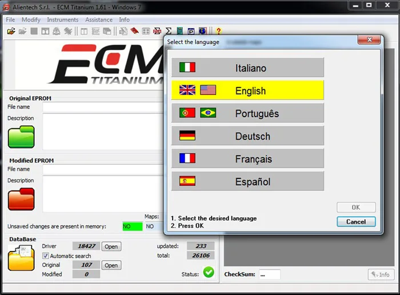
Task: Click the globe language toolbar icon
Action: click(202, 31)
